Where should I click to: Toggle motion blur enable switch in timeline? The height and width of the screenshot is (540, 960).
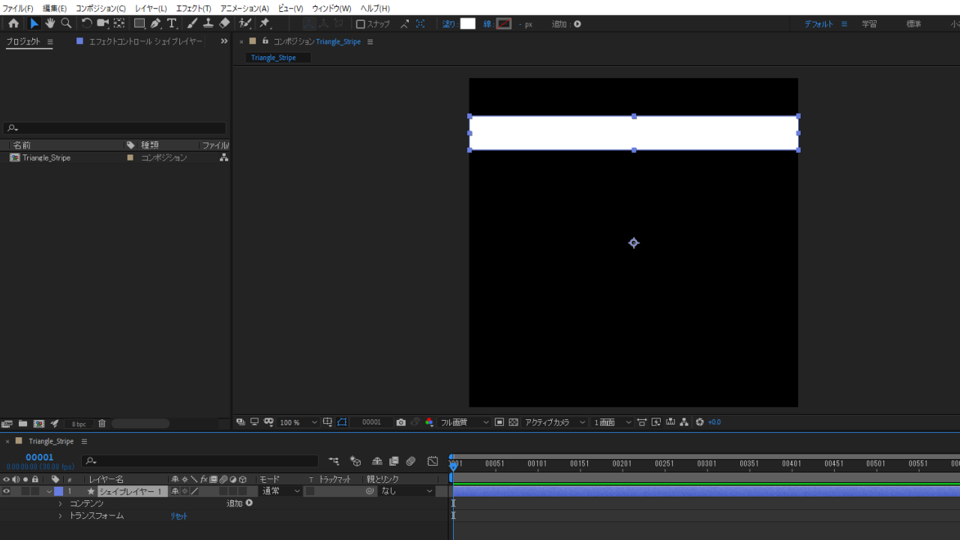(410, 461)
